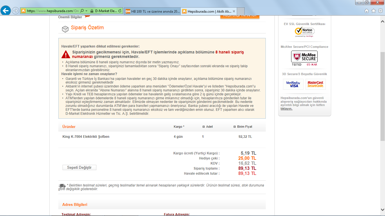Click the Adet column header label
Image resolution: width=385 pixels, height=216 pixels.
(209, 127)
